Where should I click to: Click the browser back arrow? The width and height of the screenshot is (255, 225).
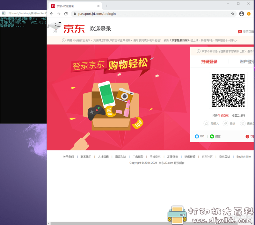click(x=52, y=14)
